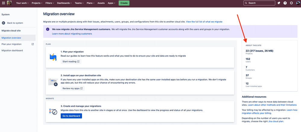
Task: Expand the Your work dropdown
Action: click(x=22, y=3)
